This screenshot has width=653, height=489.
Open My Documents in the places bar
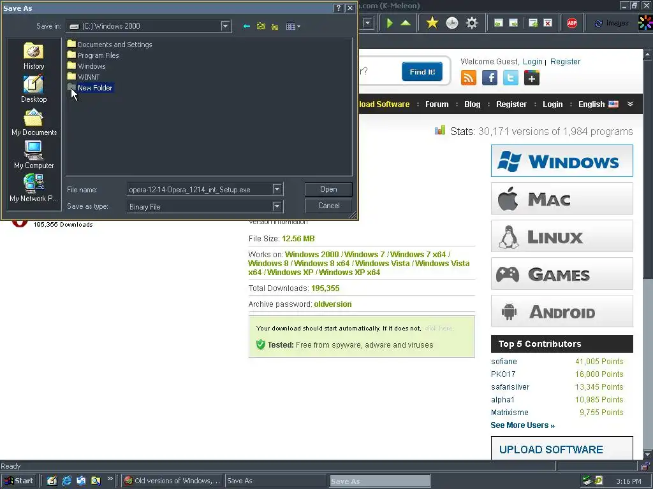(x=34, y=123)
